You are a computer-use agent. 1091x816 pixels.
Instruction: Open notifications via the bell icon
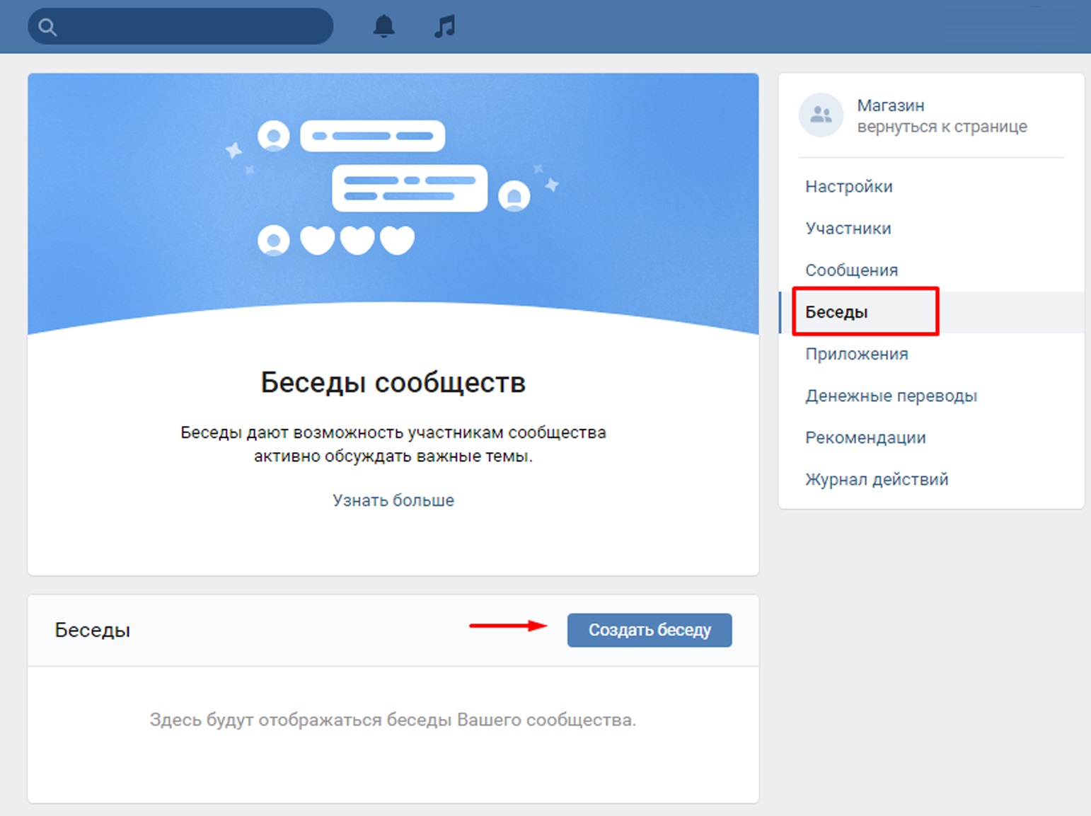point(383,27)
